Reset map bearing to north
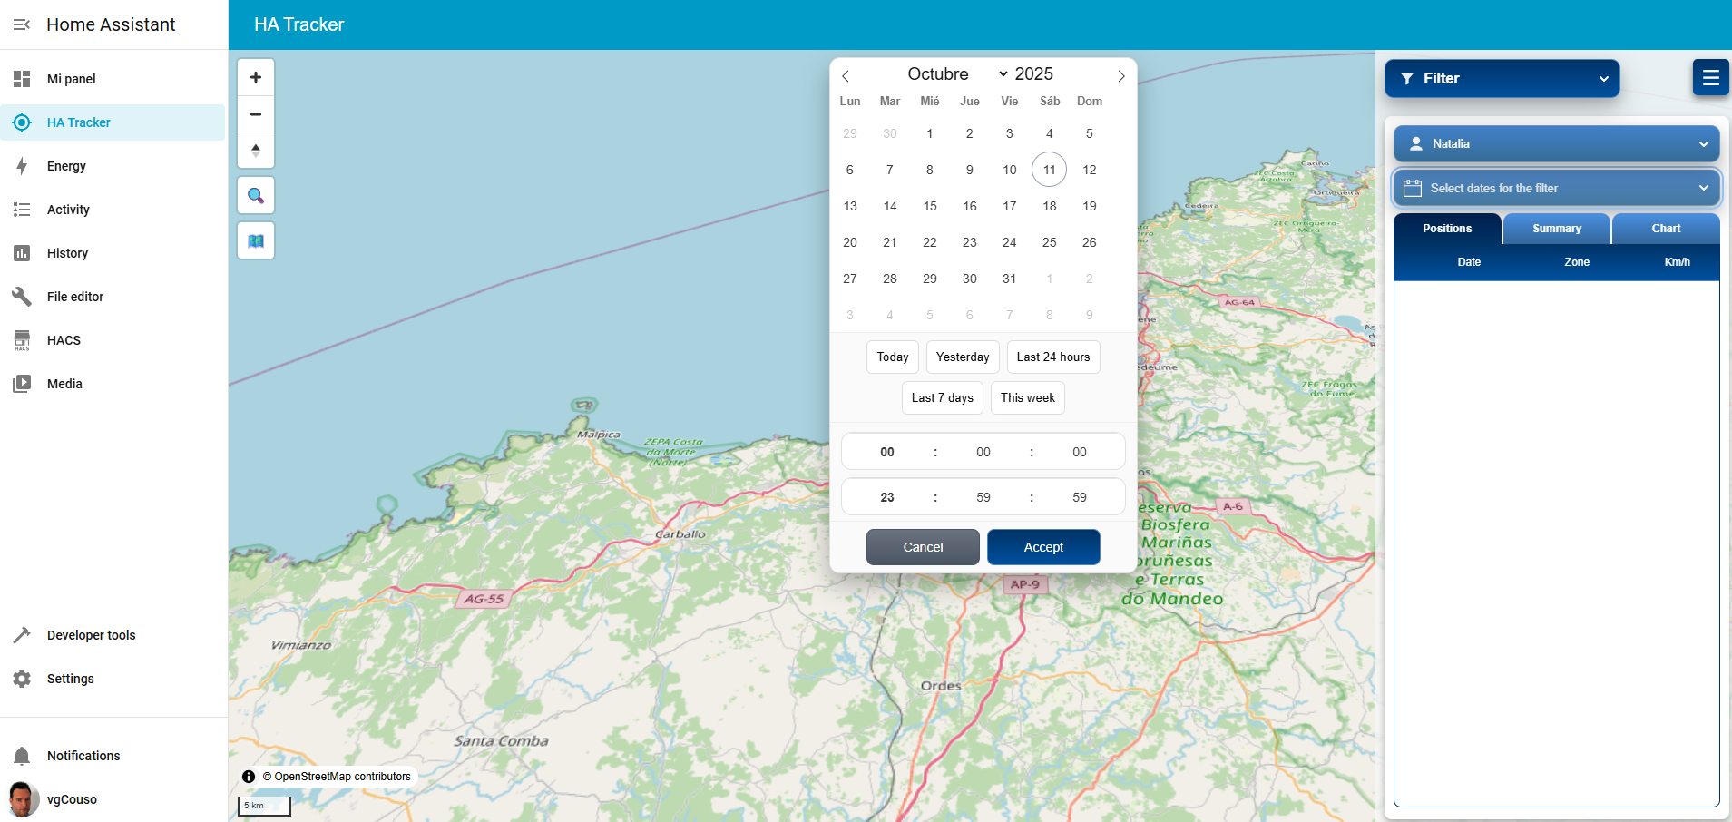 [256, 150]
